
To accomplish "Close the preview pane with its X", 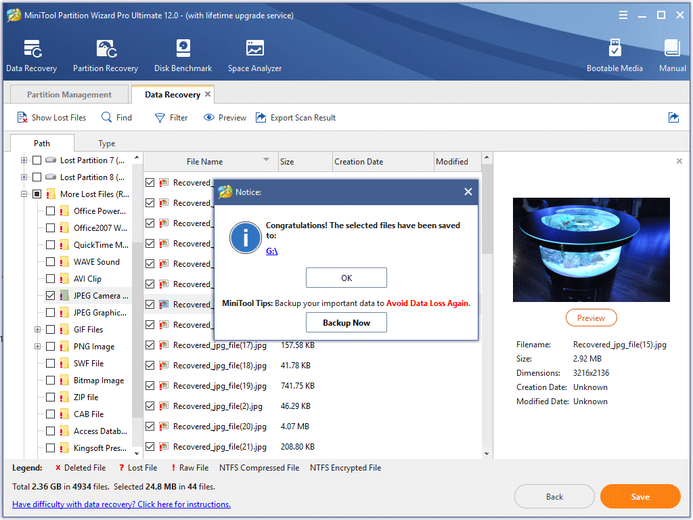I will [679, 161].
